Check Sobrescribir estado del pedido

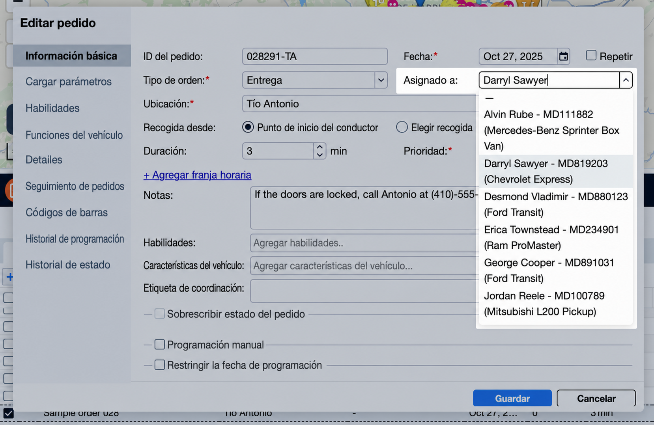159,314
